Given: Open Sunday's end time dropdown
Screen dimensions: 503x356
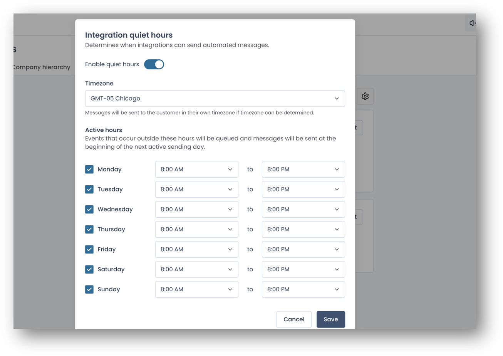Looking at the screenshot, I should click(x=303, y=289).
